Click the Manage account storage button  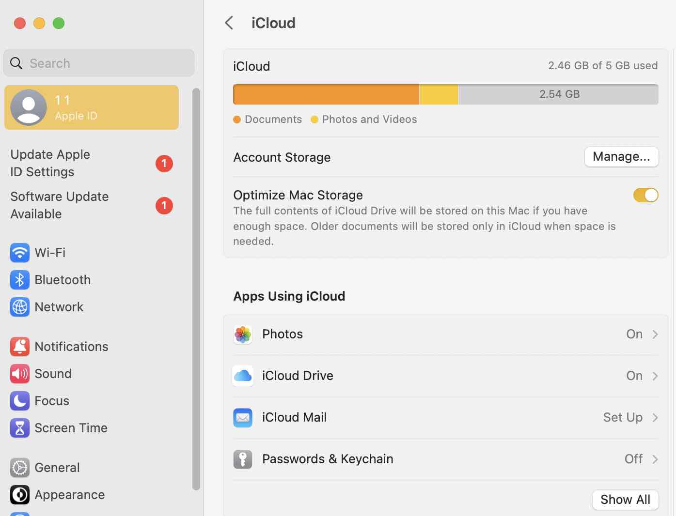(622, 157)
